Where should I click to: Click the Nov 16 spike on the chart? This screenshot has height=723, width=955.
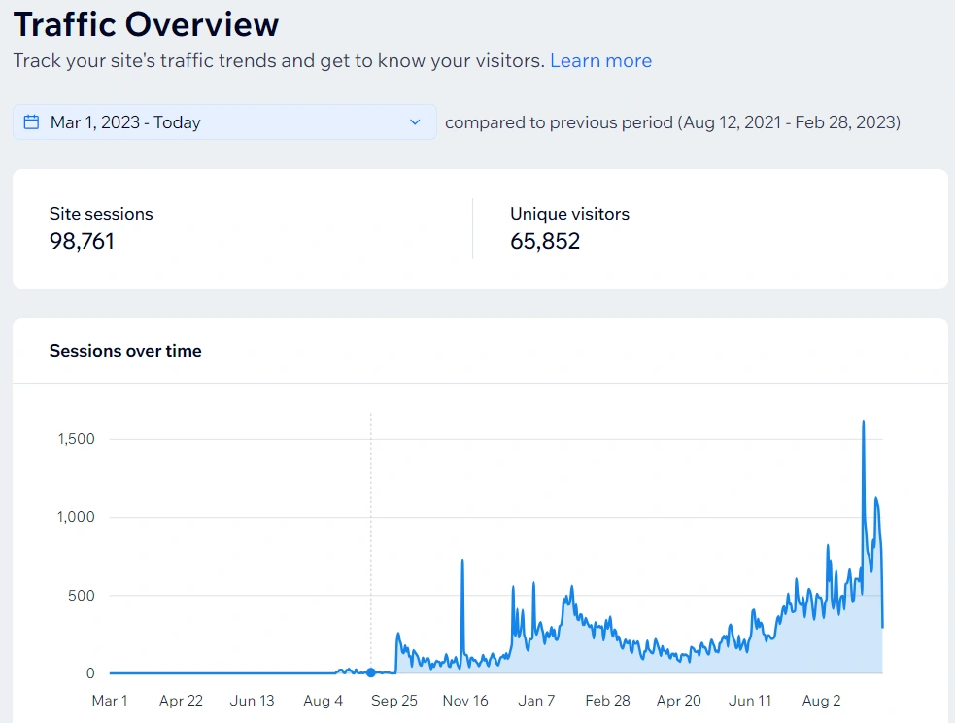coord(462,561)
